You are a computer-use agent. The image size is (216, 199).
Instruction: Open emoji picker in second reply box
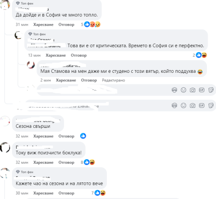(x=183, y=105)
